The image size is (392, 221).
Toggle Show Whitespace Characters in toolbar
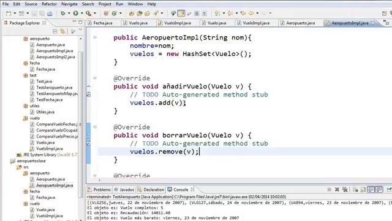pyautogui.click(x=205, y=14)
